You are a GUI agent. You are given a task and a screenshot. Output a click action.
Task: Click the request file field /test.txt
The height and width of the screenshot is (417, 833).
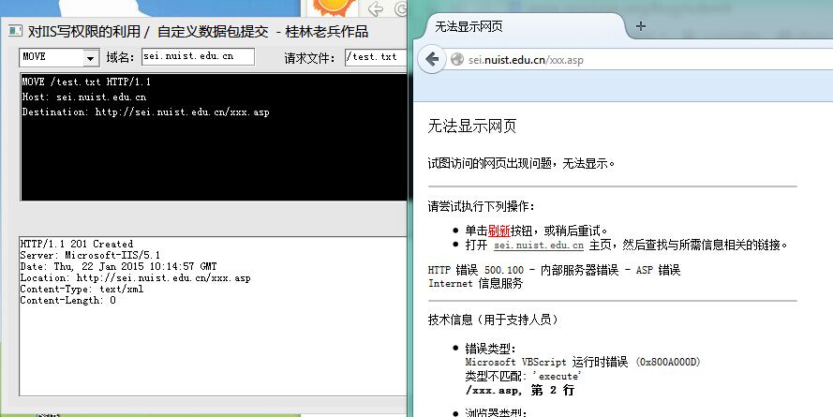(x=376, y=57)
